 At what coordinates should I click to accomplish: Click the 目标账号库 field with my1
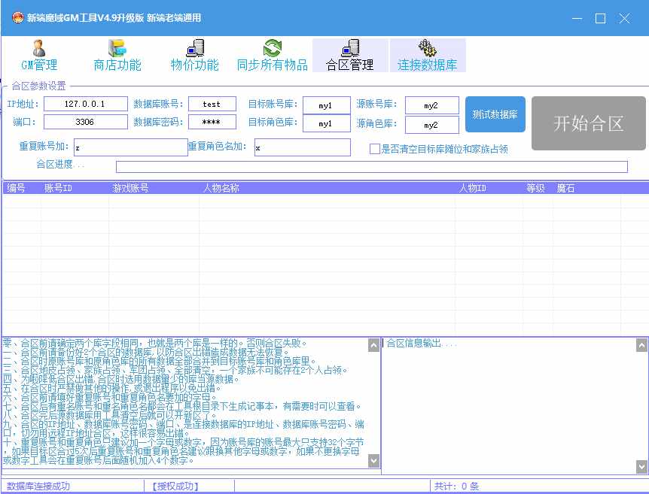(x=327, y=105)
